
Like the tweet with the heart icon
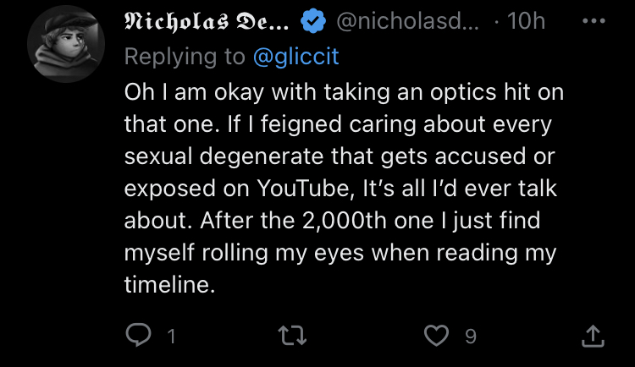(436, 336)
